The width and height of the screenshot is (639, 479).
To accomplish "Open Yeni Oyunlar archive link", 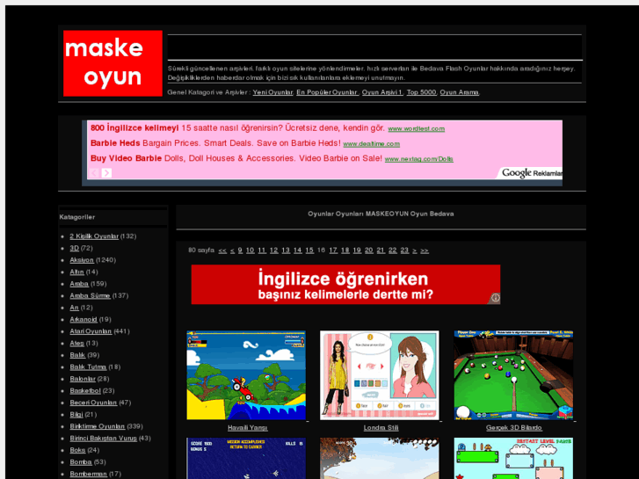I will point(272,92).
